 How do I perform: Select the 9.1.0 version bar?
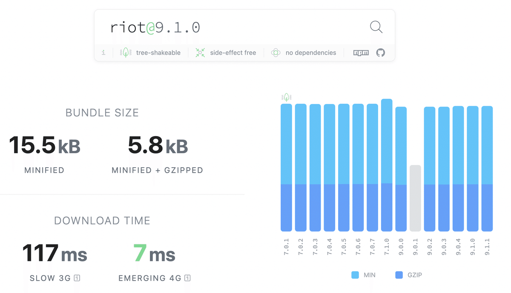click(473, 168)
